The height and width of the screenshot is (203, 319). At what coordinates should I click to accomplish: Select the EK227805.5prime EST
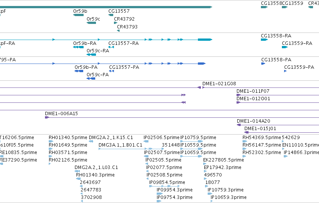[205, 164]
